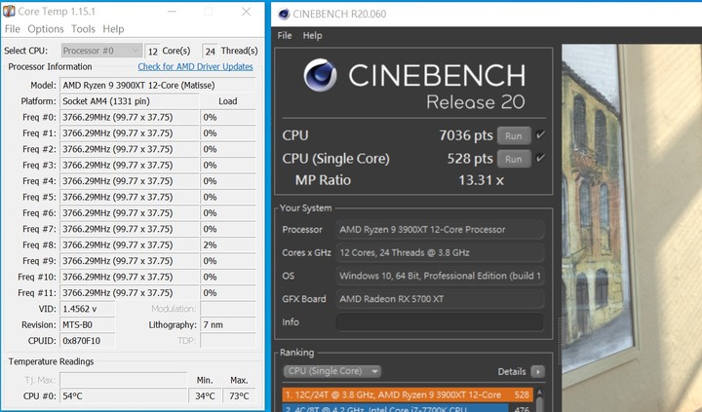Run the CPU (Single Core) benchmark
This screenshot has height=412, width=702.
514,159
